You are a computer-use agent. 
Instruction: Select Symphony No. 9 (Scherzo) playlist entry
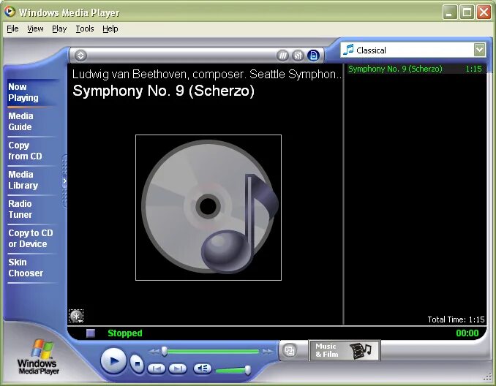[415, 69]
